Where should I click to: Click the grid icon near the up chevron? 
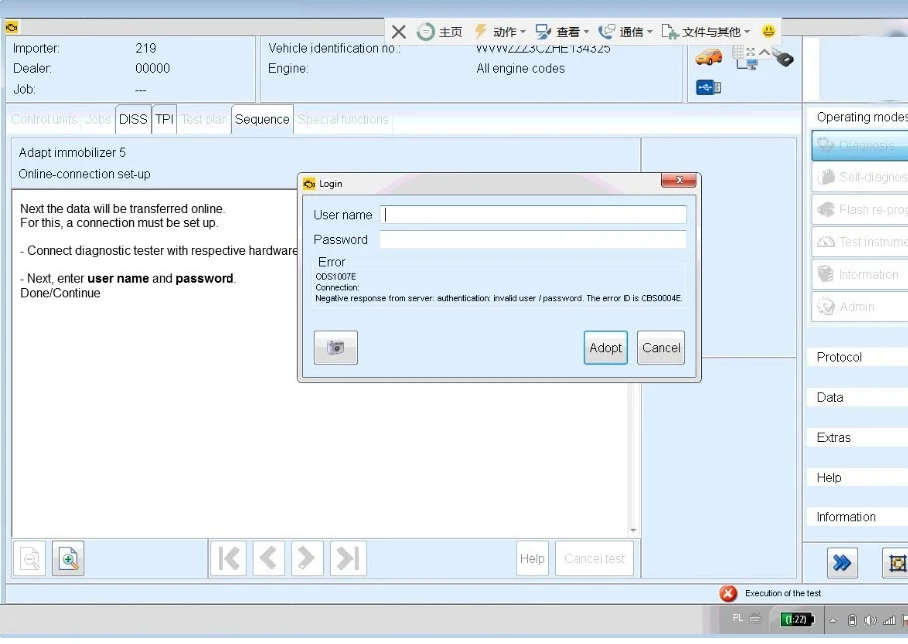(x=738, y=52)
